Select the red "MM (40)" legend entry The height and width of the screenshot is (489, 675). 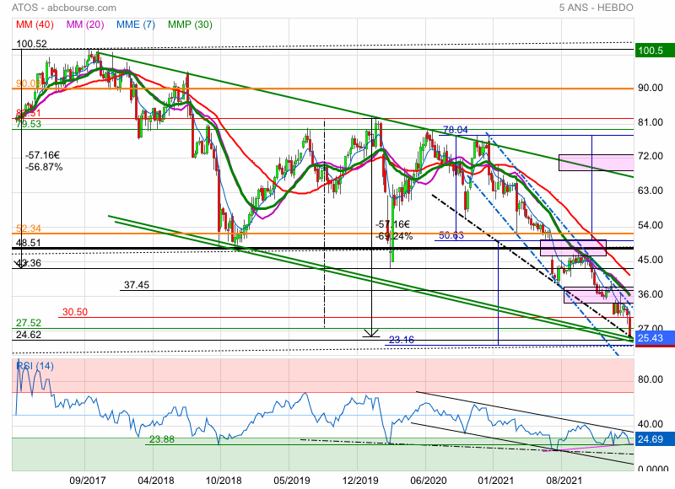[x=35, y=24]
